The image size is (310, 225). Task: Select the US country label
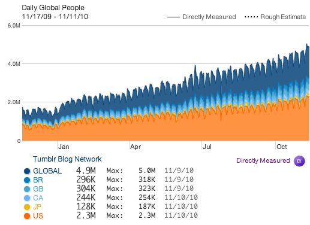[x=38, y=216]
